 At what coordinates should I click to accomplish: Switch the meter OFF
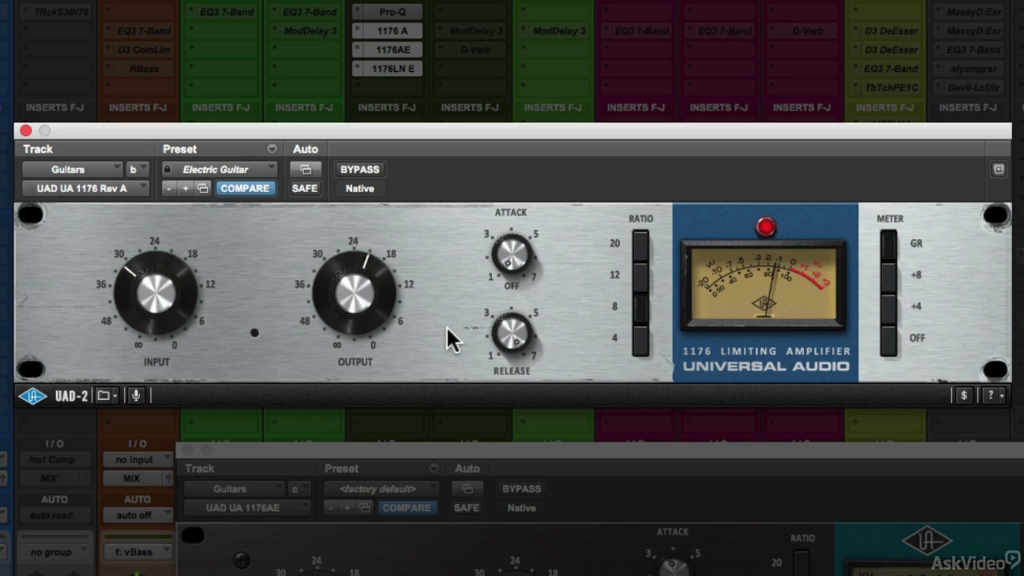pyautogui.click(x=889, y=339)
